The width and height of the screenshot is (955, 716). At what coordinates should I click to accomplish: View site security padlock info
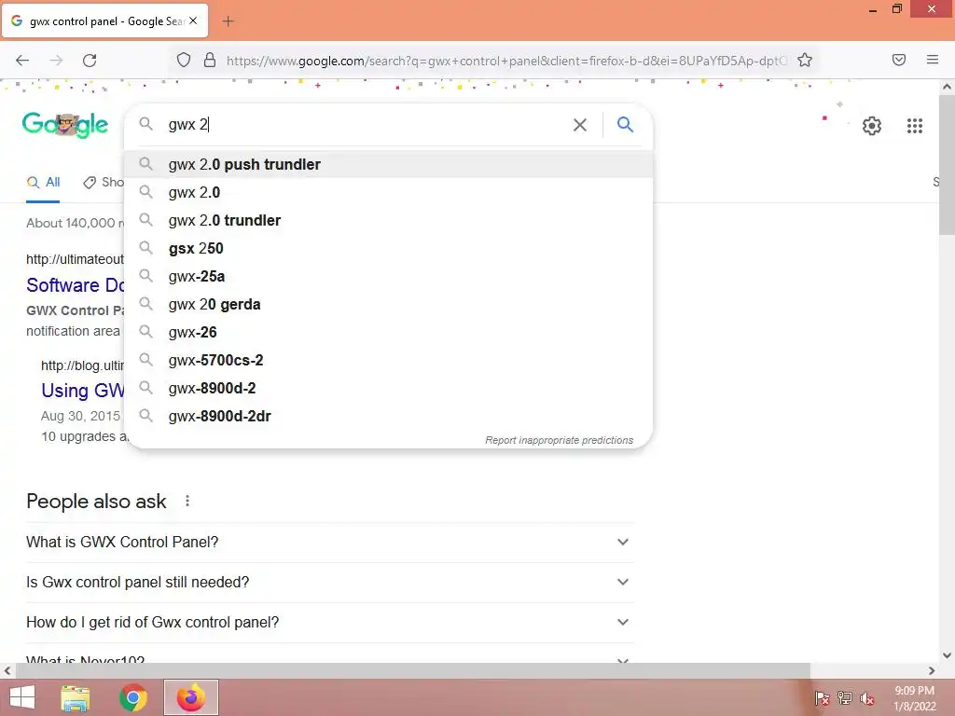(x=210, y=60)
